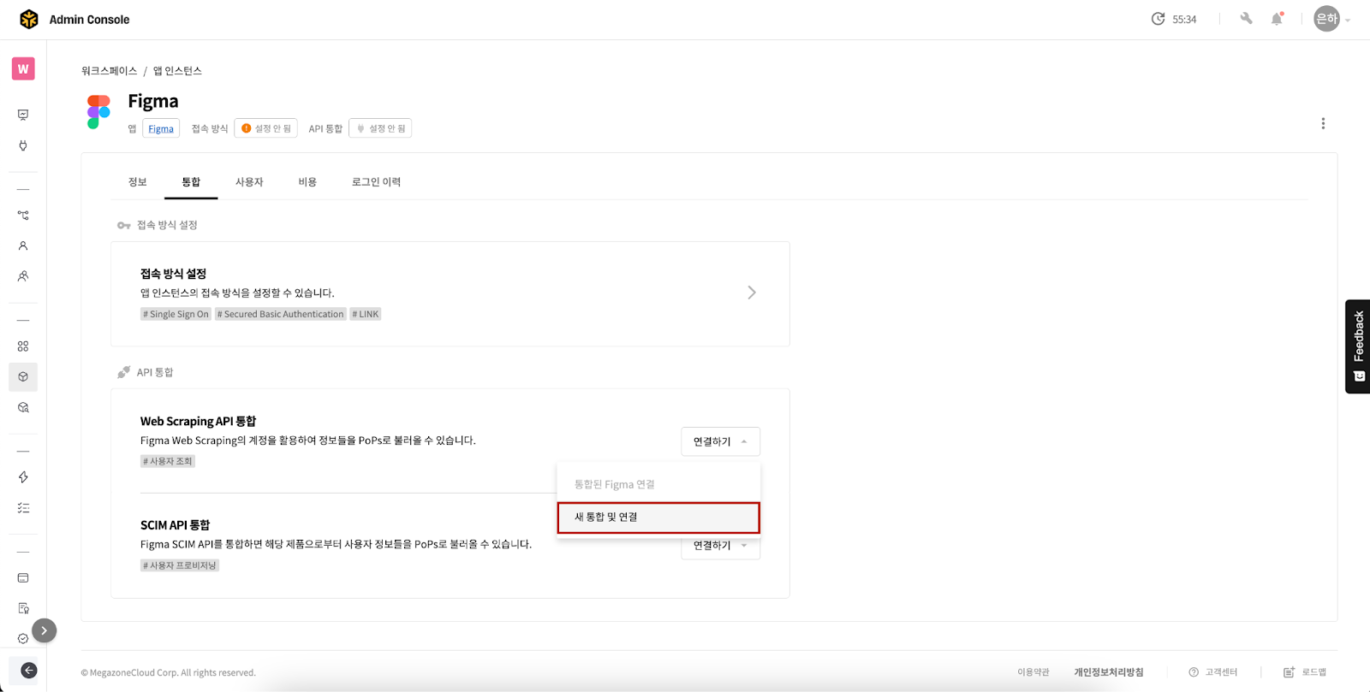The height and width of the screenshot is (692, 1370).
Task: Open the kebab more-options menu
Action: pyautogui.click(x=1323, y=123)
